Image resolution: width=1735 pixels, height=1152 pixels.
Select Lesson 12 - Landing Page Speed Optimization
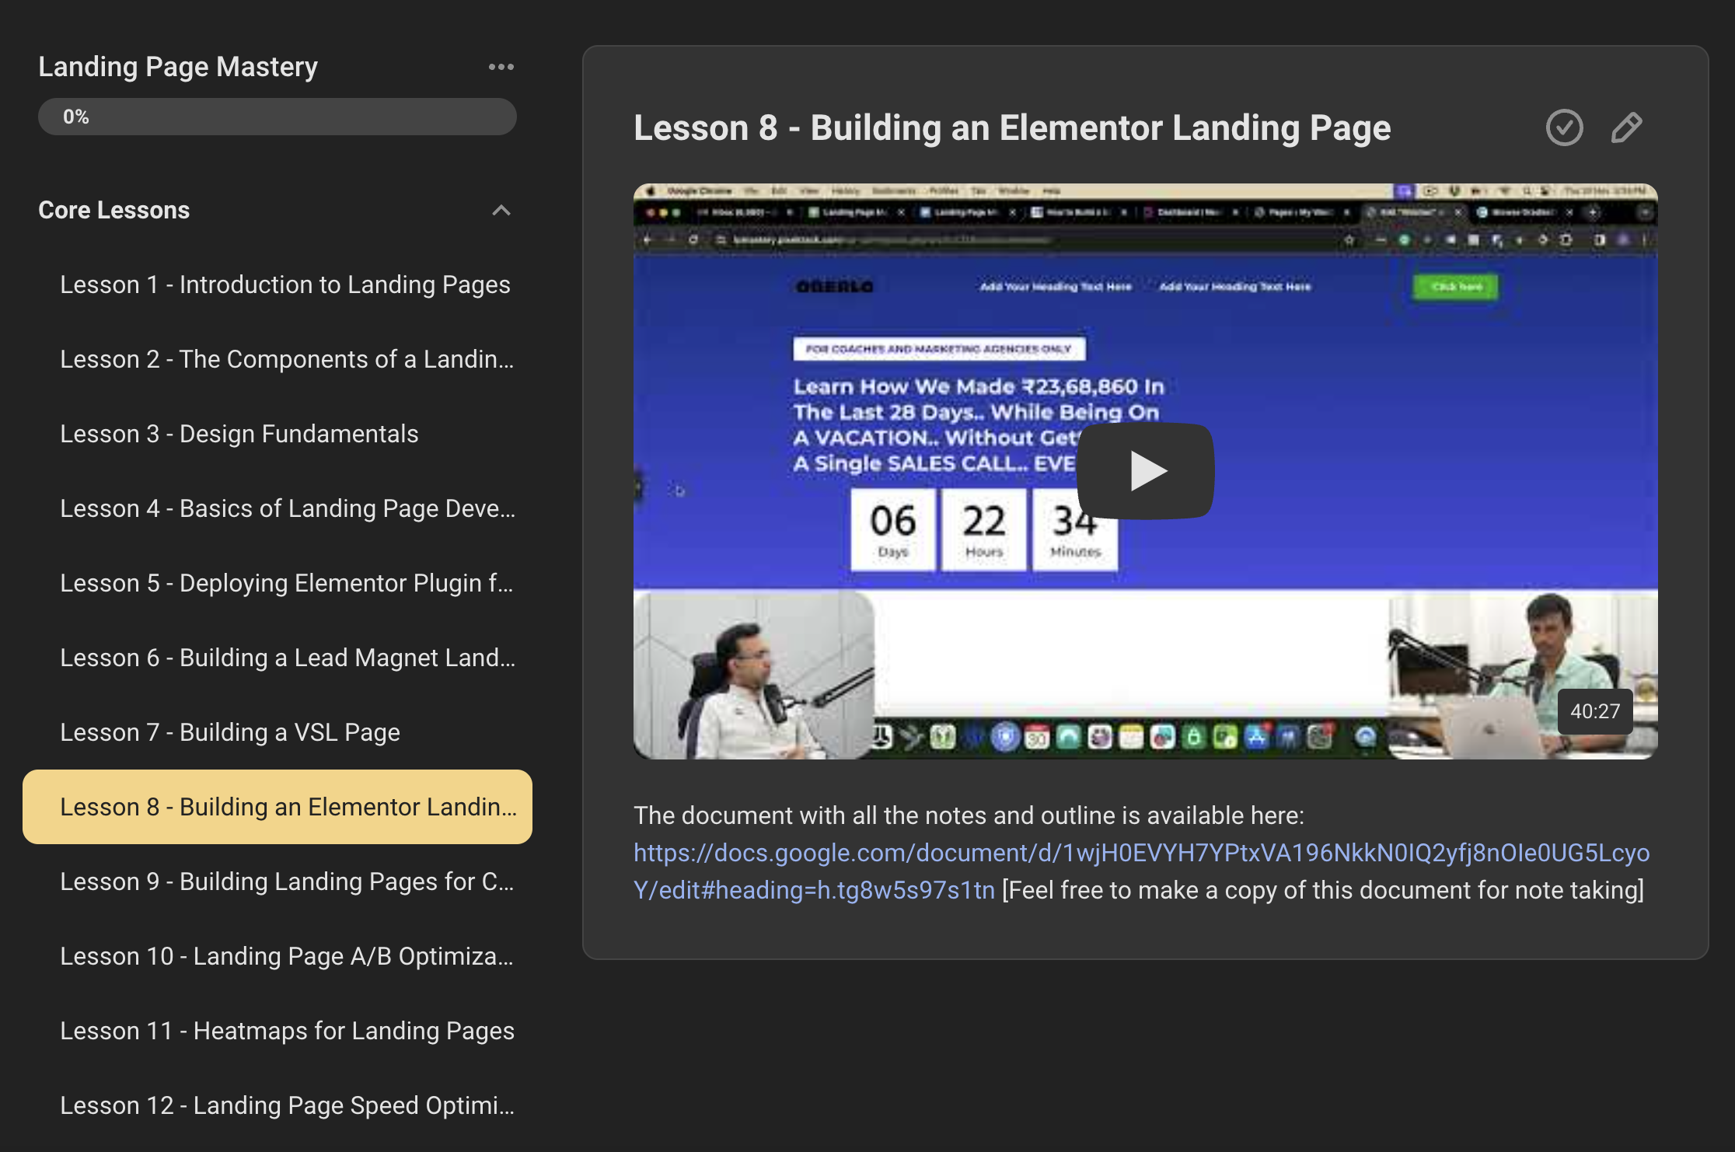[287, 1105]
